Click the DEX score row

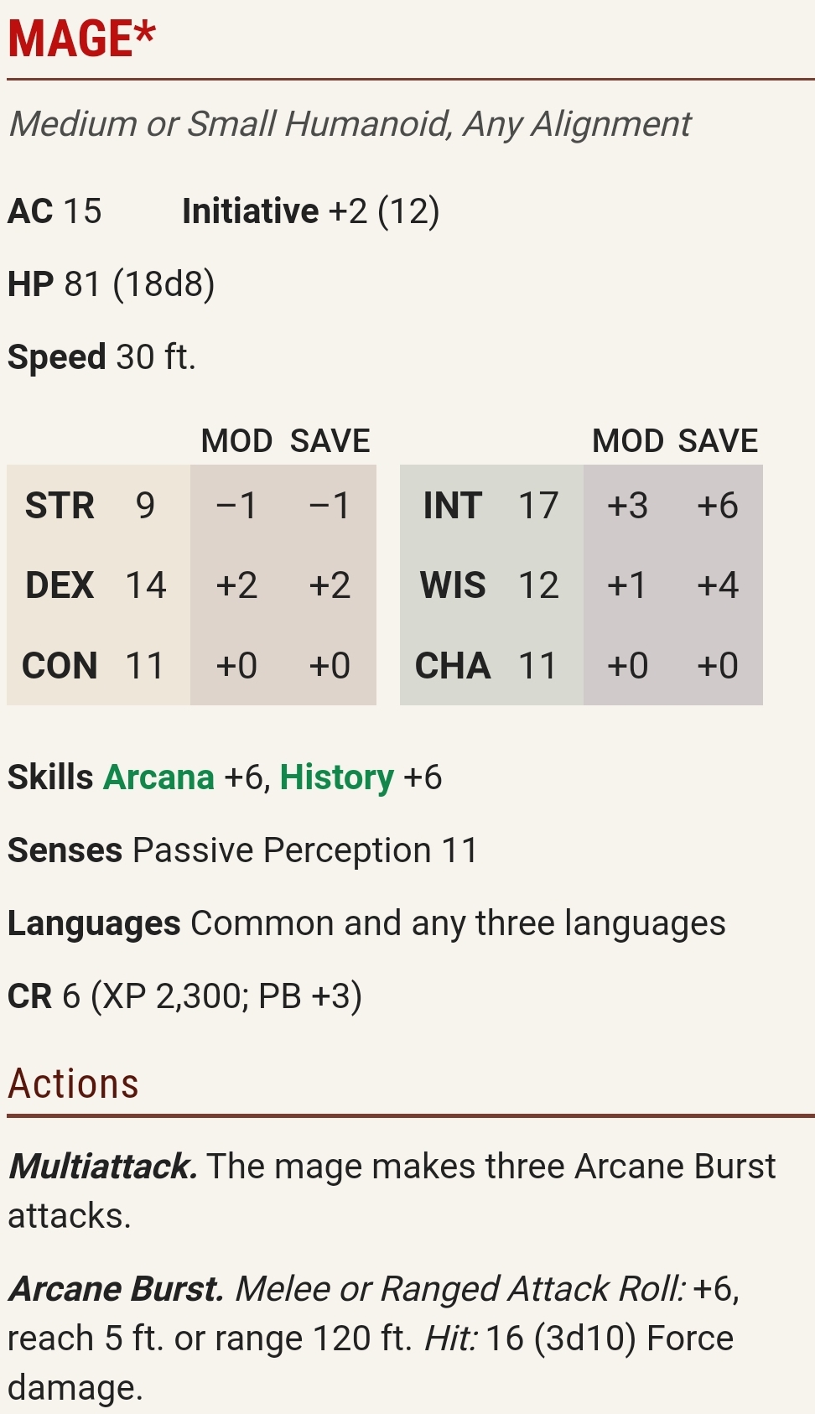click(x=191, y=585)
